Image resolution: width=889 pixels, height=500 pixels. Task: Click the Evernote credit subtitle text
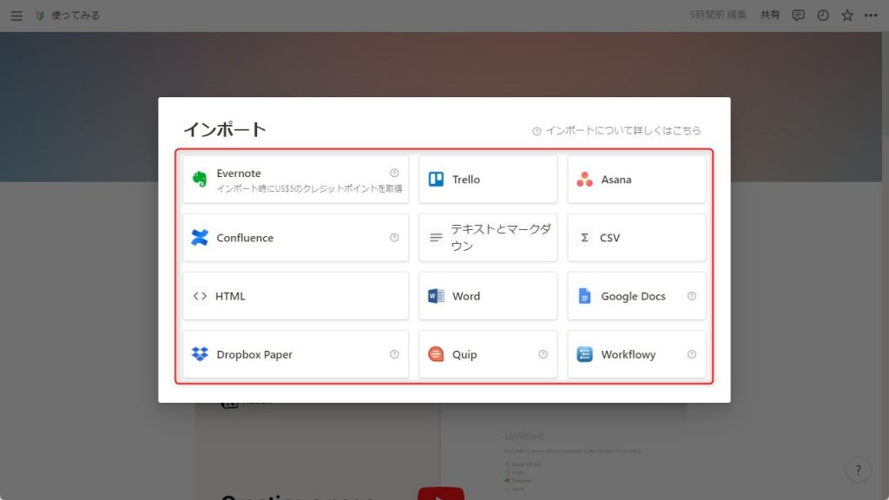[x=310, y=188]
